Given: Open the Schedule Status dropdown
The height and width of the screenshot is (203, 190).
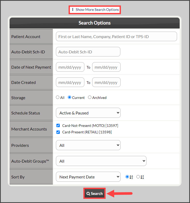Looking at the screenshot, I should click(88, 113).
